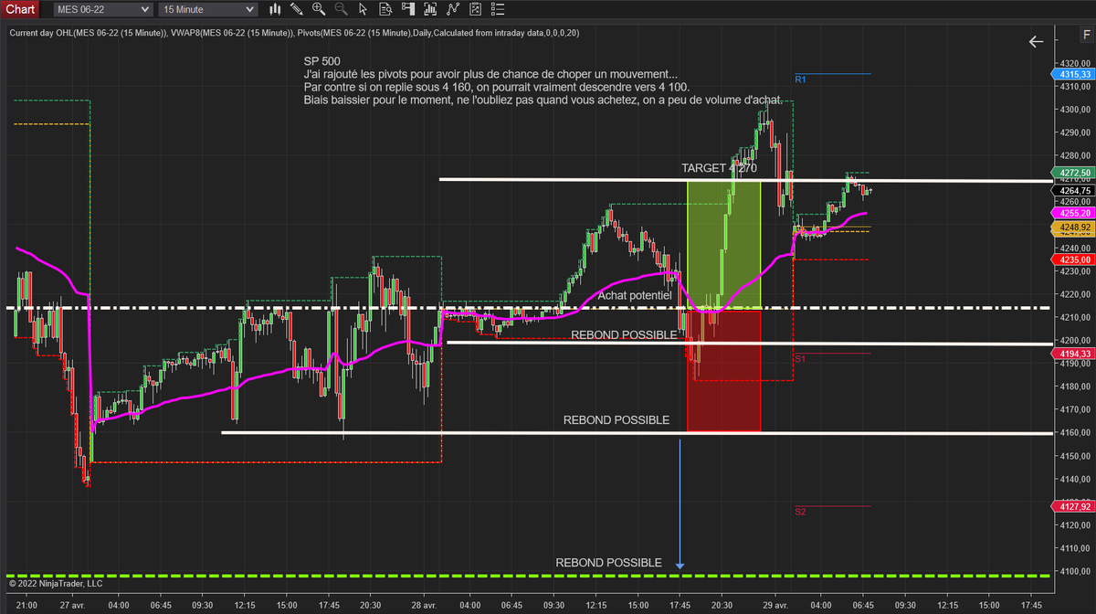The height and width of the screenshot is (614, 1096).
Task: Click the return arrow near price axis
Action: coord(1035,42)
